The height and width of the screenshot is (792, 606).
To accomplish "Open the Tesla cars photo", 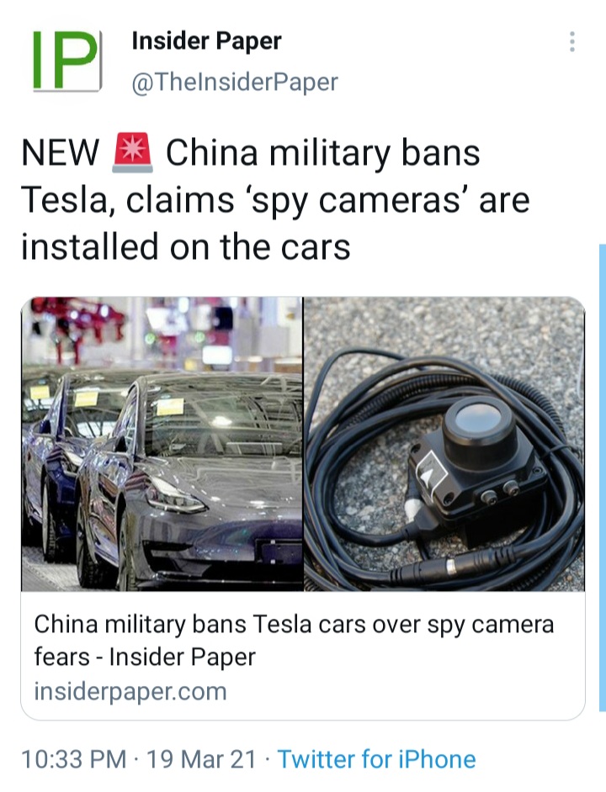I will 162,443.
